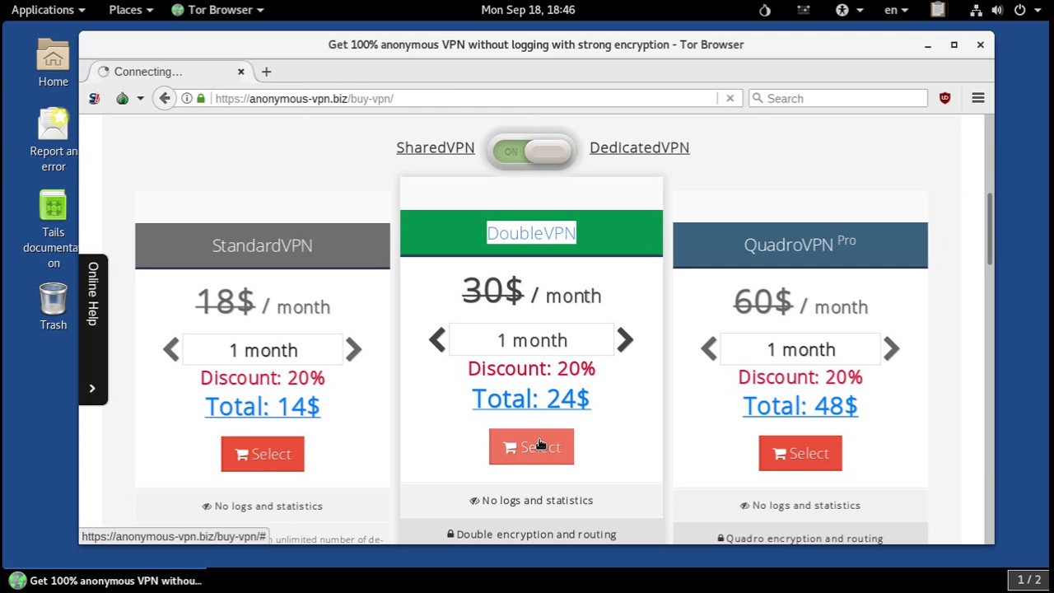1054x593 pixels.
Task: Click the Tor onion status icon in panel
Action: click(x=765, y=10)
